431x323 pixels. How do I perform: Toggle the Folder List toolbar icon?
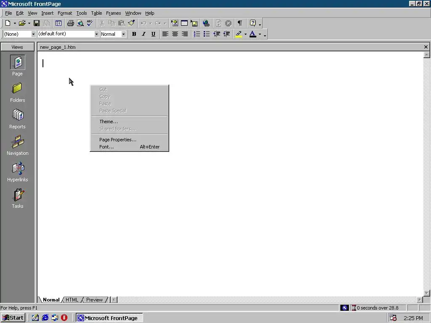click(58, 24)
